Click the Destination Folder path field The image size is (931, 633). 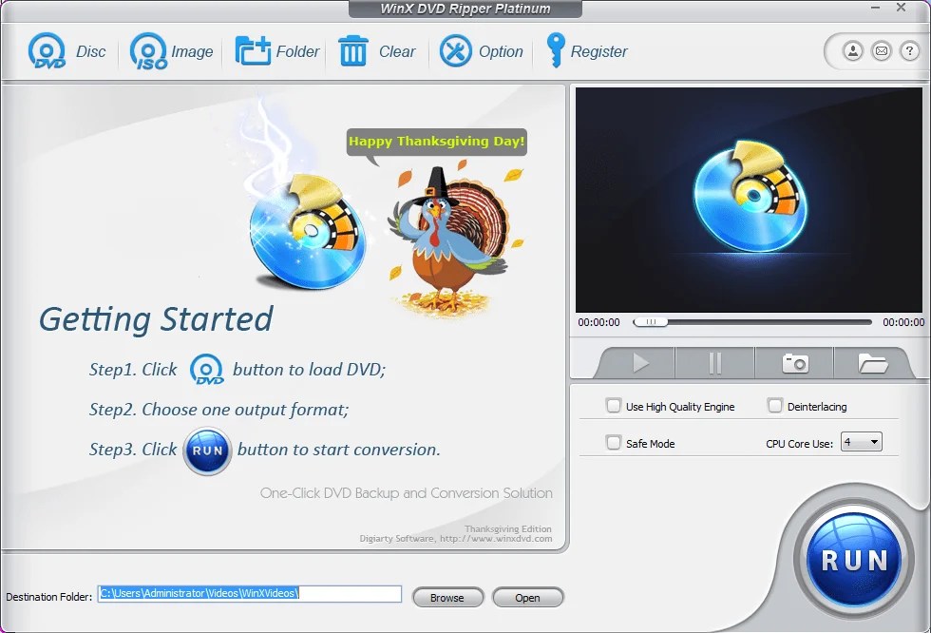click(x=250, y=593)
